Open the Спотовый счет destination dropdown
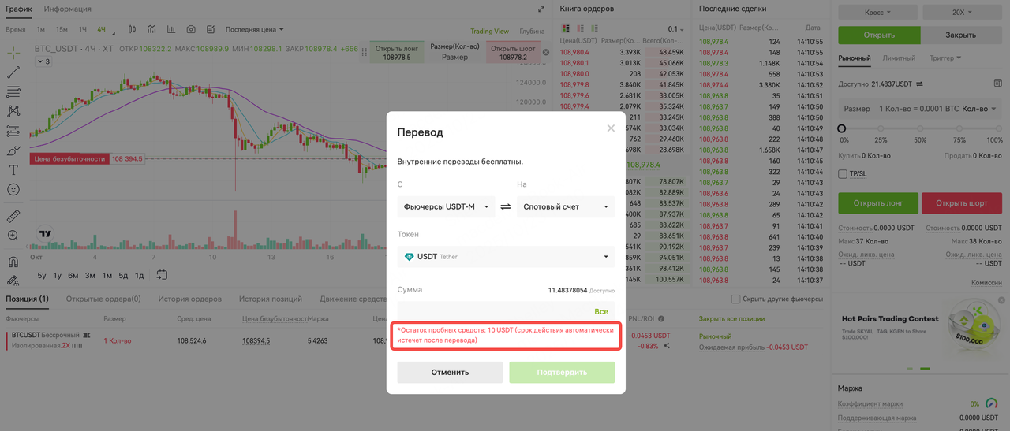The height and width of the screenshot is (431, 1010). point(566,207)
